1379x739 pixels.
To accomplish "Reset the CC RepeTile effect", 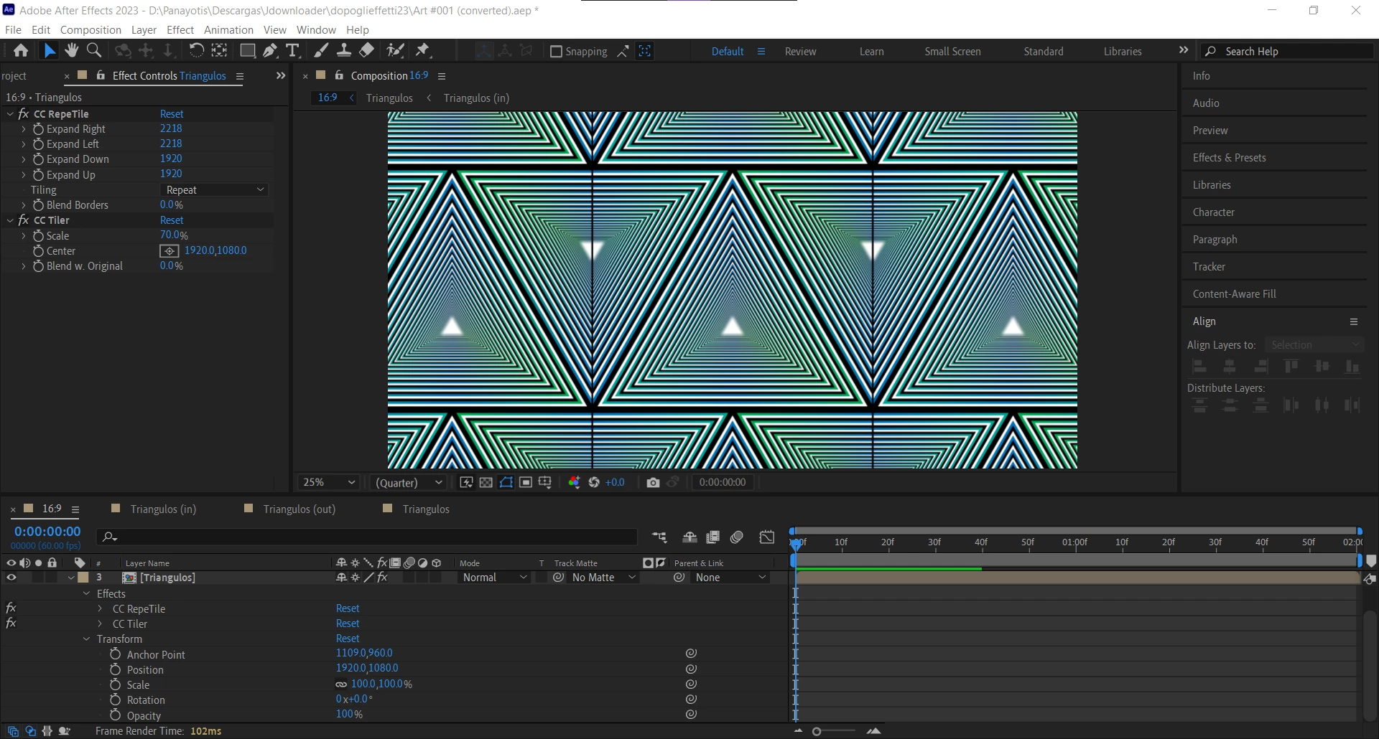I will [172, 114].
